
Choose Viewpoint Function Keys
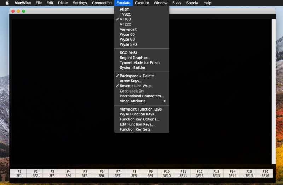(x=142, y=109)
